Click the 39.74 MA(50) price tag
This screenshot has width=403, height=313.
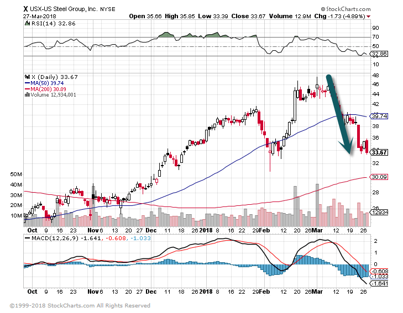click(379, 116)
